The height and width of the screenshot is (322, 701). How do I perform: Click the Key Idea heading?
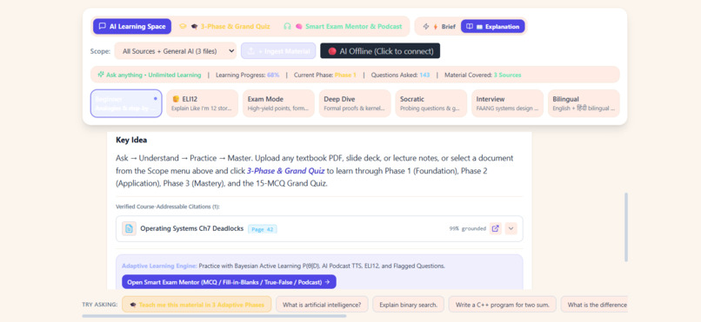[131, 140]
